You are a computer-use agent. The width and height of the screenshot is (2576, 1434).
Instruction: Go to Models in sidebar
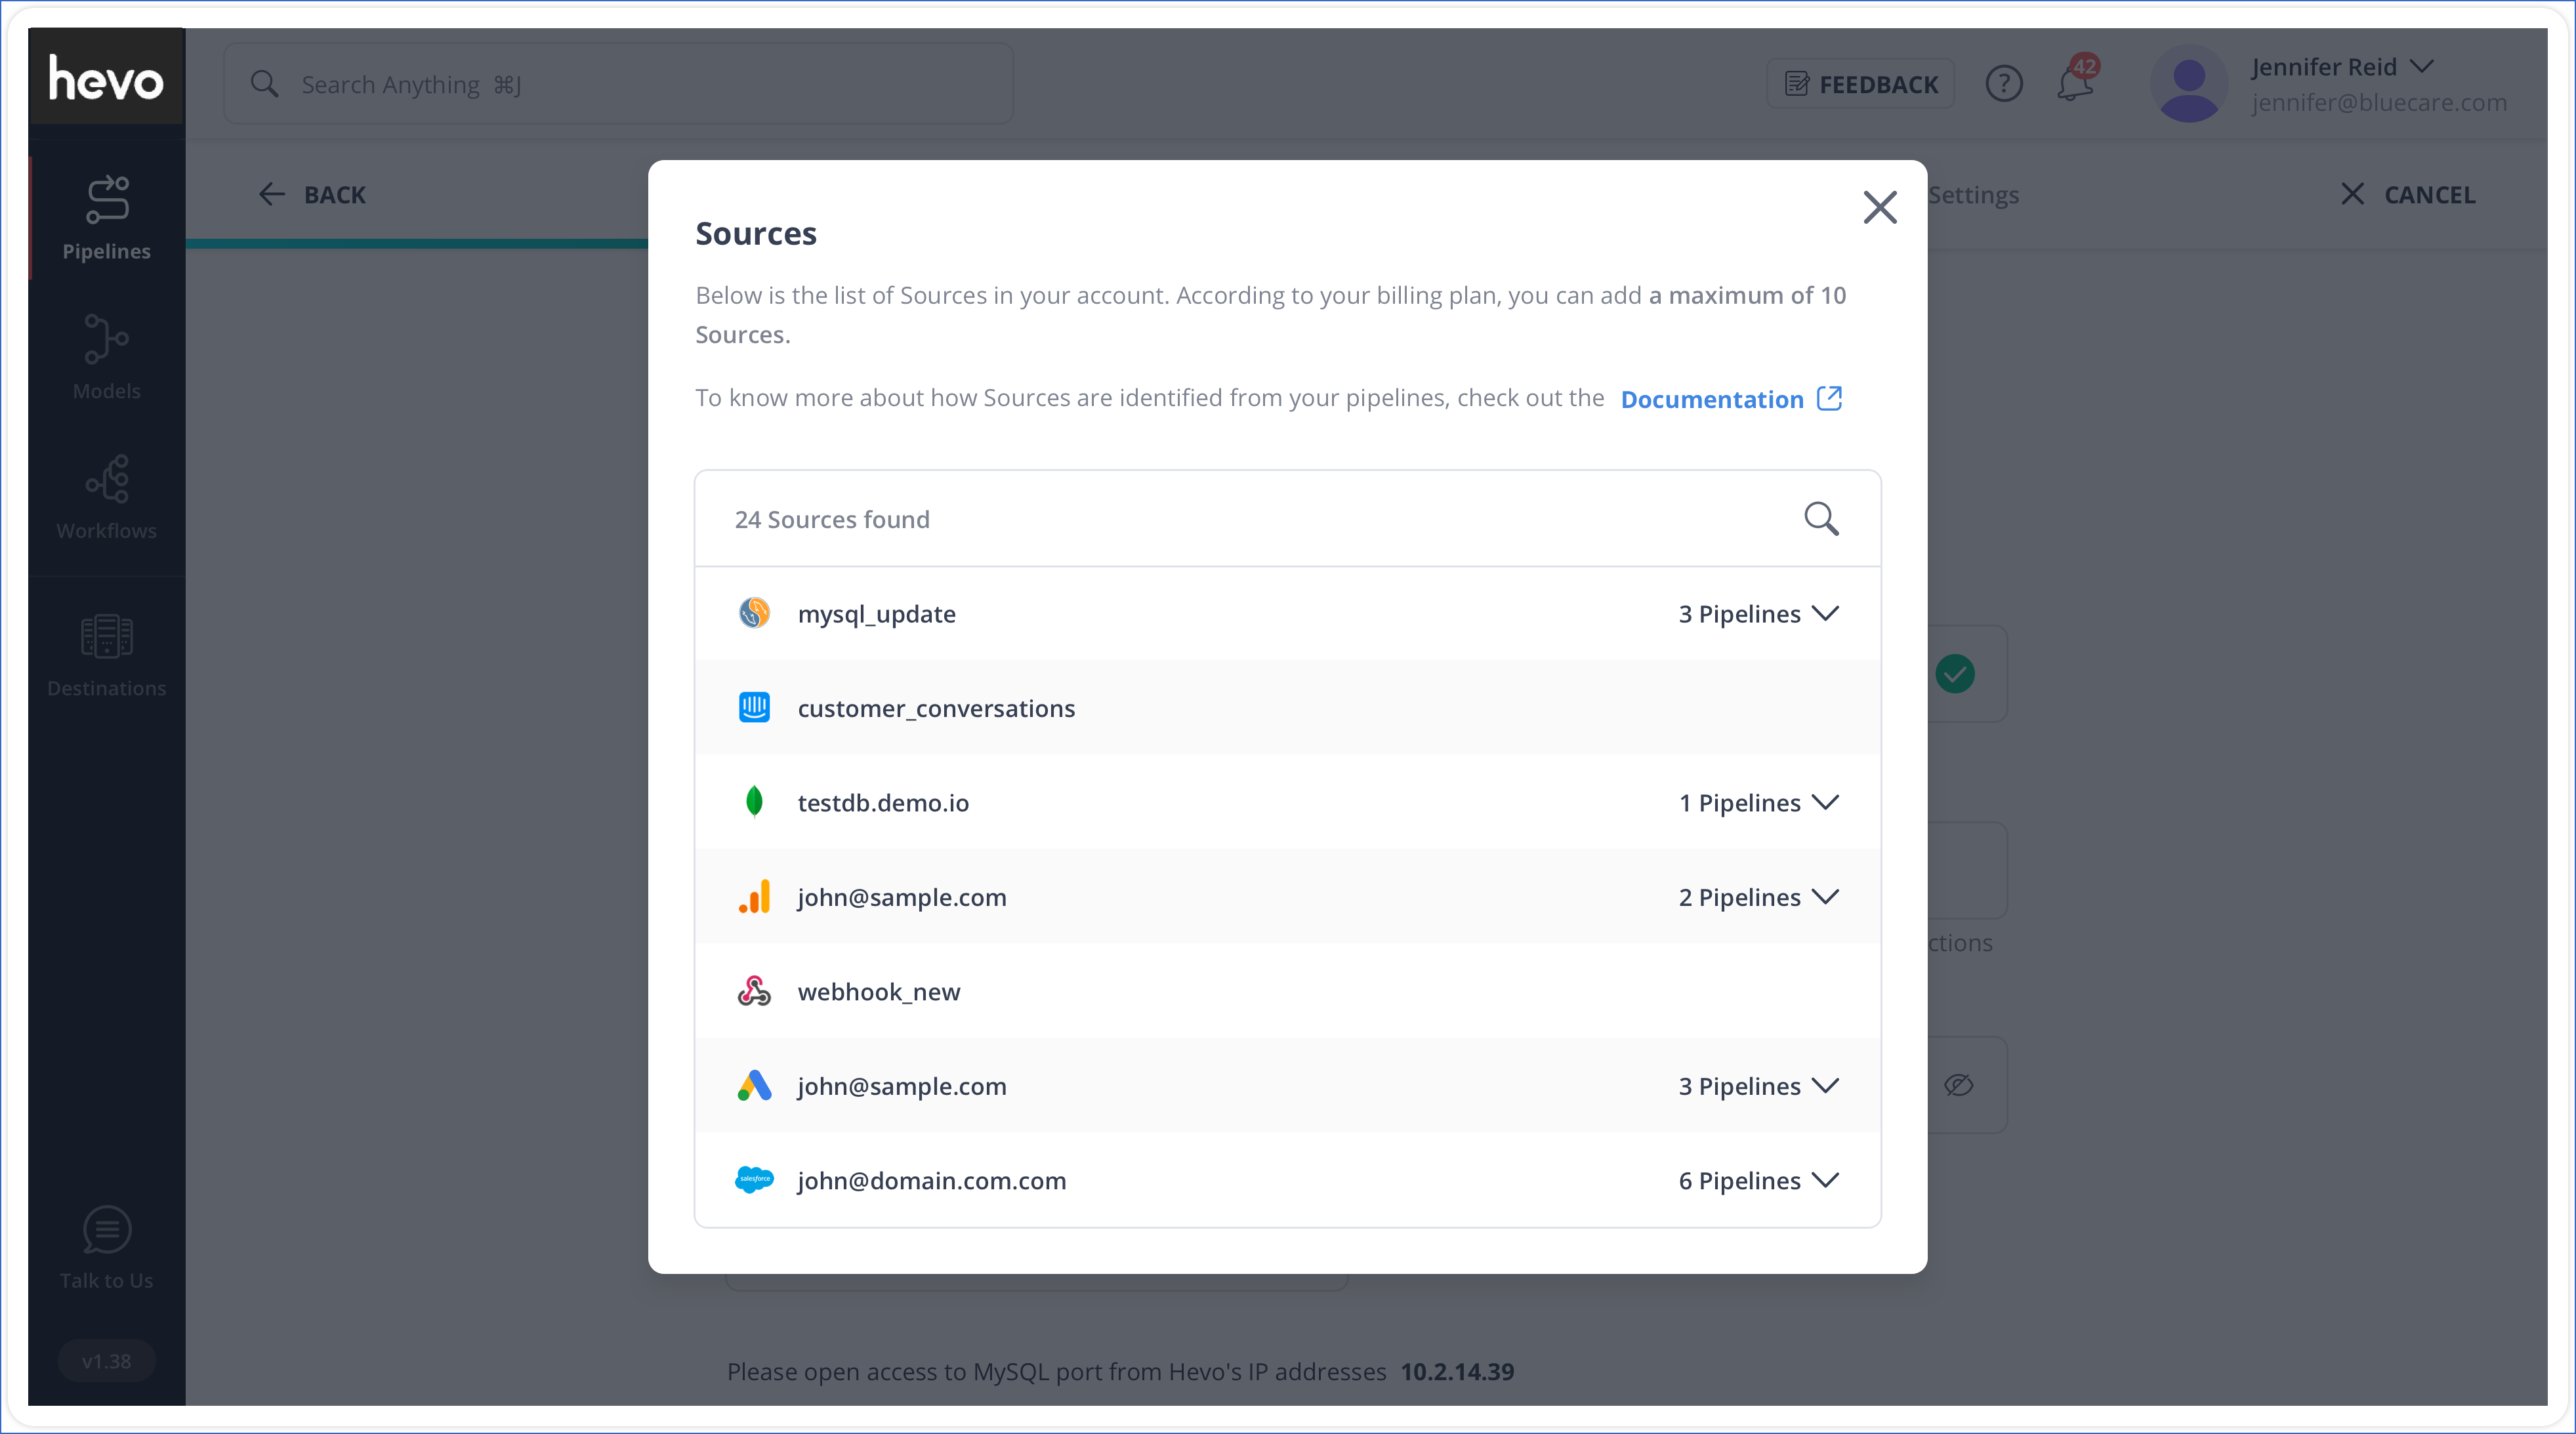click(106, 357)
